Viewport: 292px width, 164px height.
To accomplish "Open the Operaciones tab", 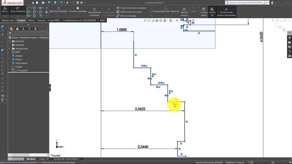I will click(8, 20).
